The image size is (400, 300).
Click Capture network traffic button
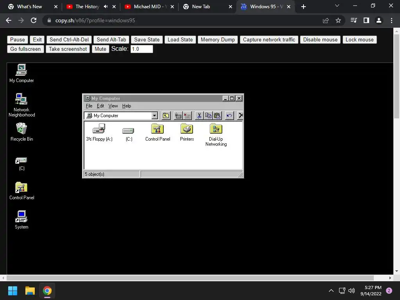tap(269, 39)
